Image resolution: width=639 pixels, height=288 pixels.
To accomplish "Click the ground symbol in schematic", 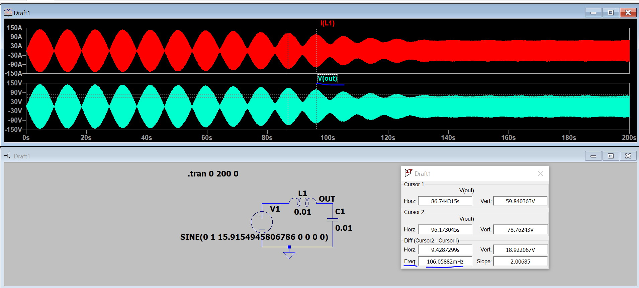I will [x=289, y=253].
